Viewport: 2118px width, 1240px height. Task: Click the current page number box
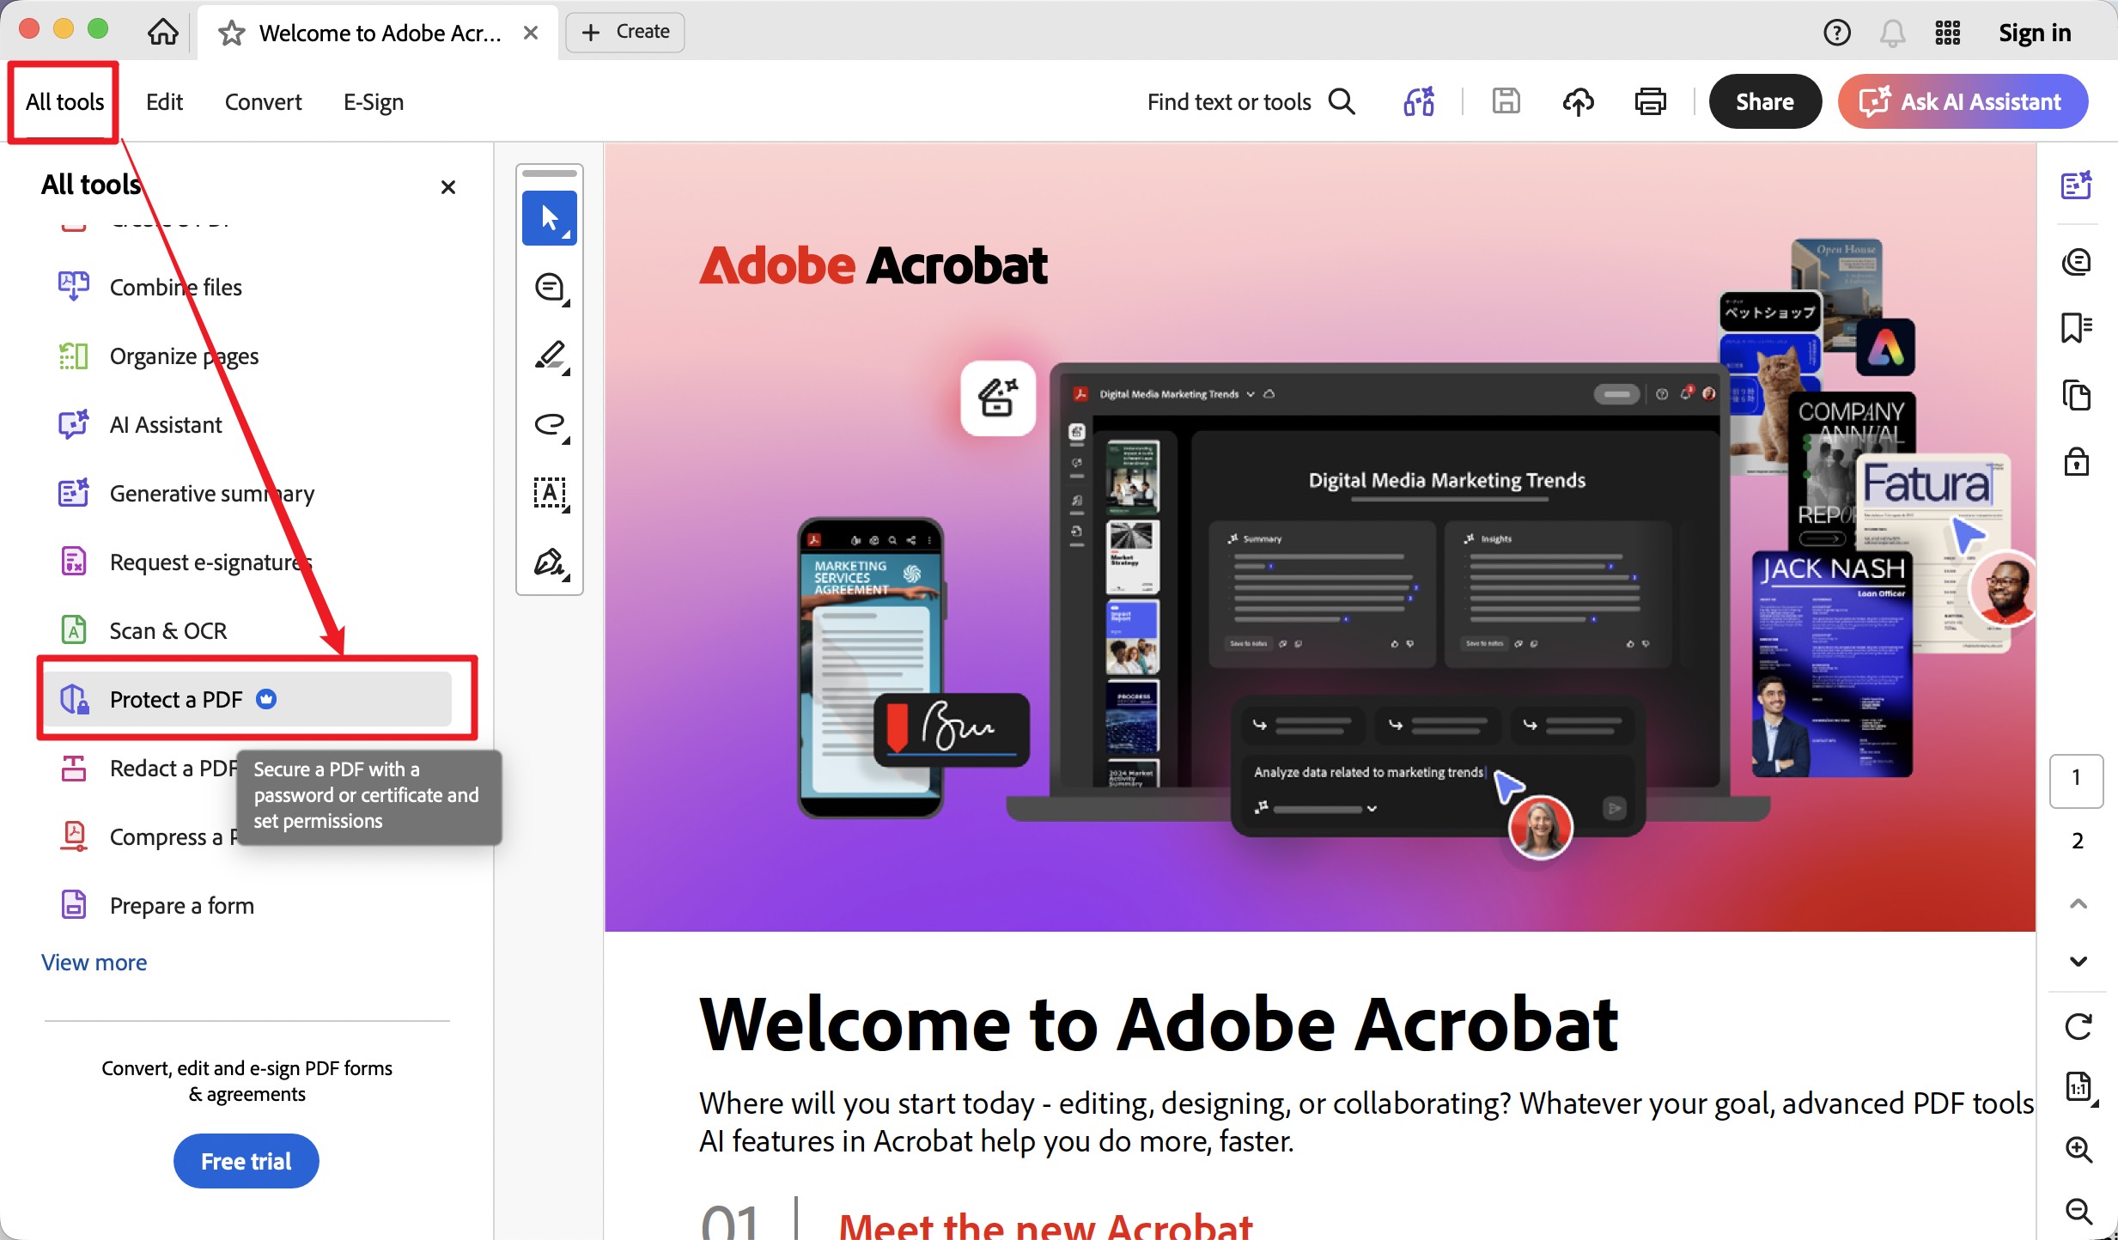2076,780
